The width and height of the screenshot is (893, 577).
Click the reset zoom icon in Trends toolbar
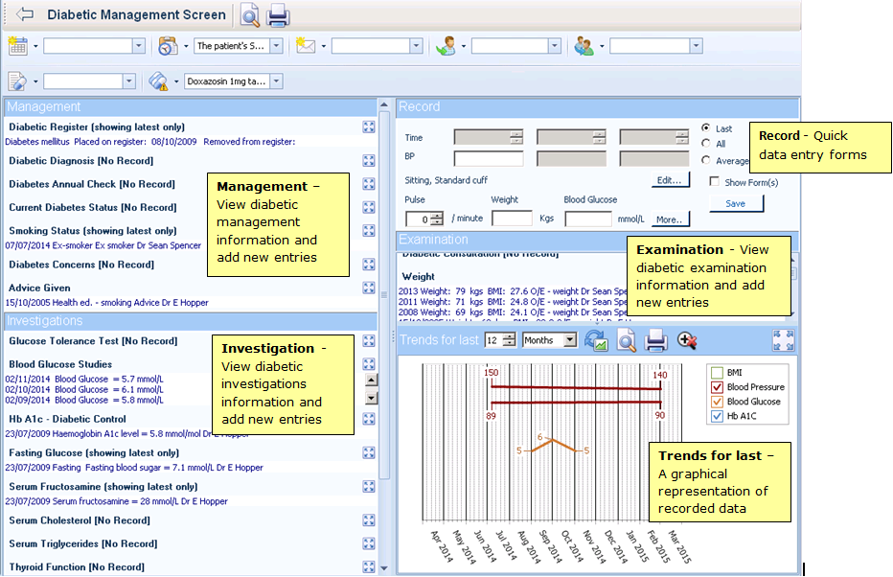tap(687, 340)
